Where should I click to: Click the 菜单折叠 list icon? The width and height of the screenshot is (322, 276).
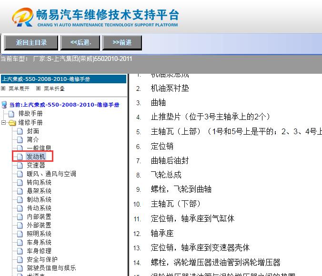coord(38,89)
